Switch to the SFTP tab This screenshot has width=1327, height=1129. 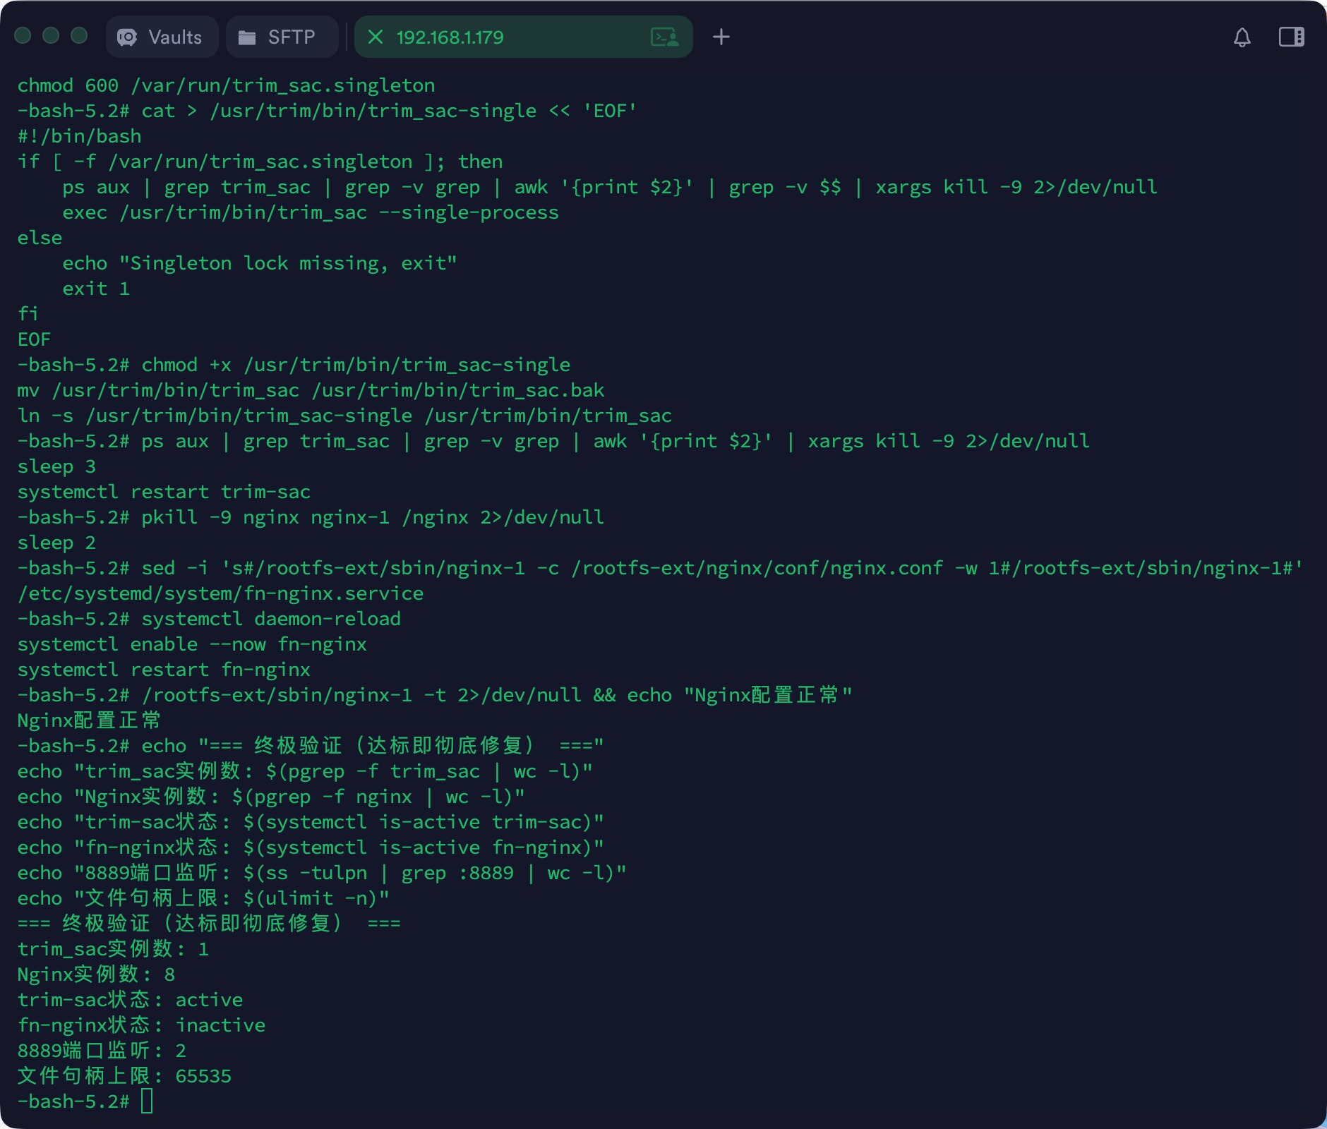(x=291, y=37)
